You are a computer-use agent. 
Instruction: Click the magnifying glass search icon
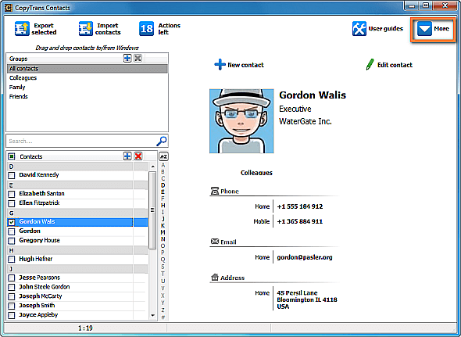coord(161,141)
